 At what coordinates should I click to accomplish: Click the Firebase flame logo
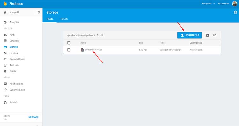point(5,3)
